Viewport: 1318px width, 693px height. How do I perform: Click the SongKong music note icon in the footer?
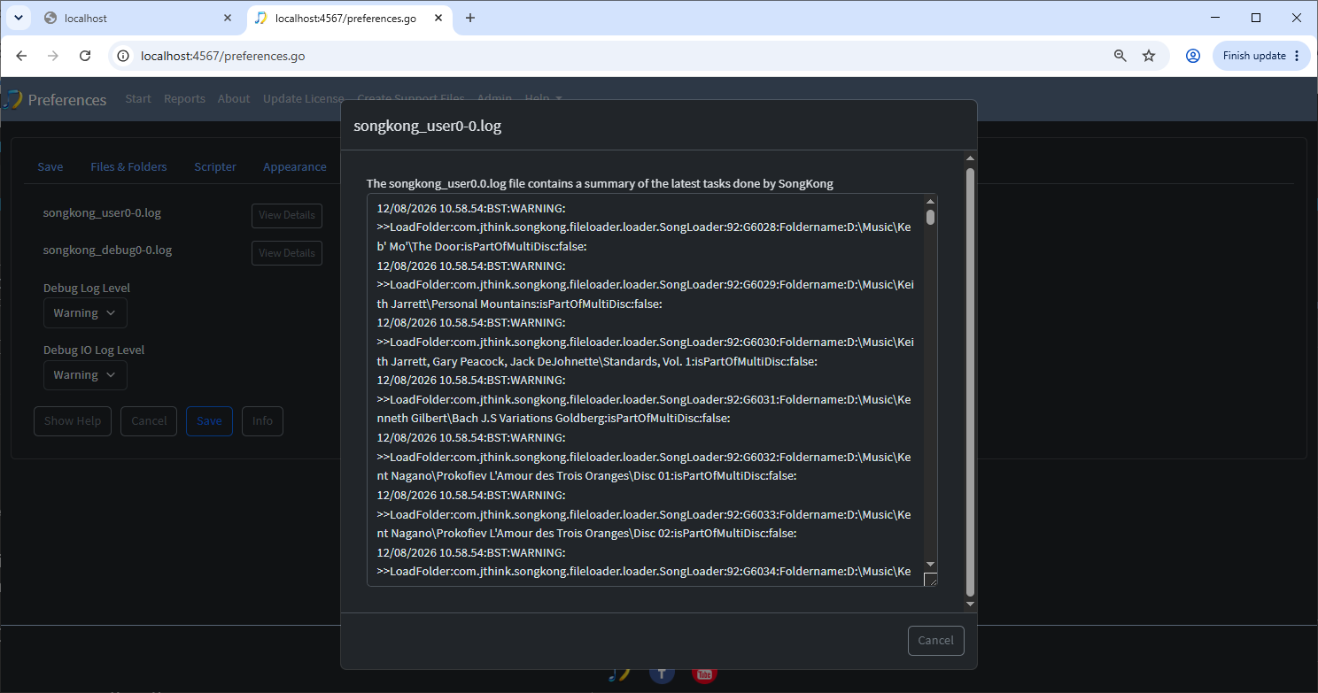(619, 674)
